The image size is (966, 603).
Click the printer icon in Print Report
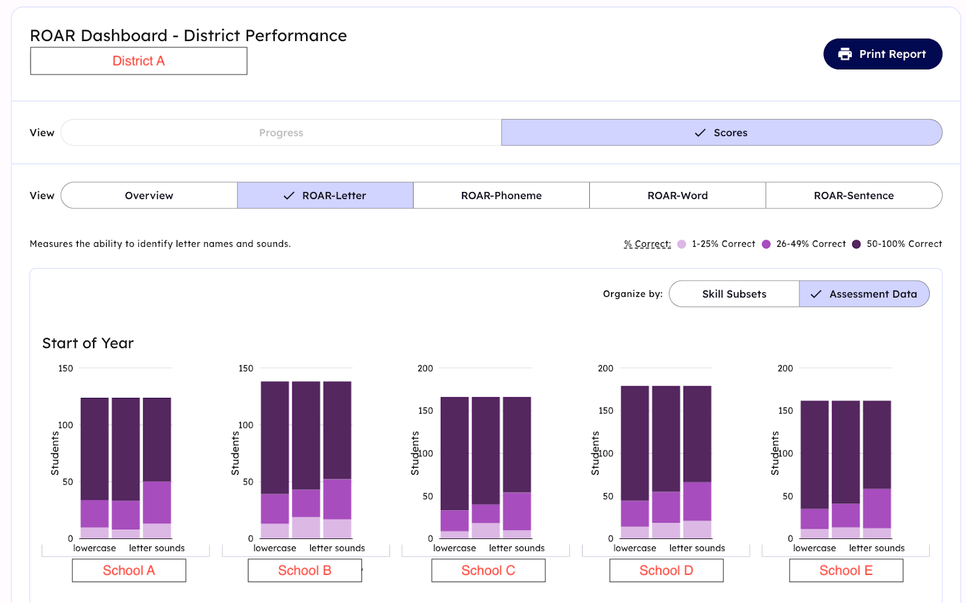pos(845,54)
